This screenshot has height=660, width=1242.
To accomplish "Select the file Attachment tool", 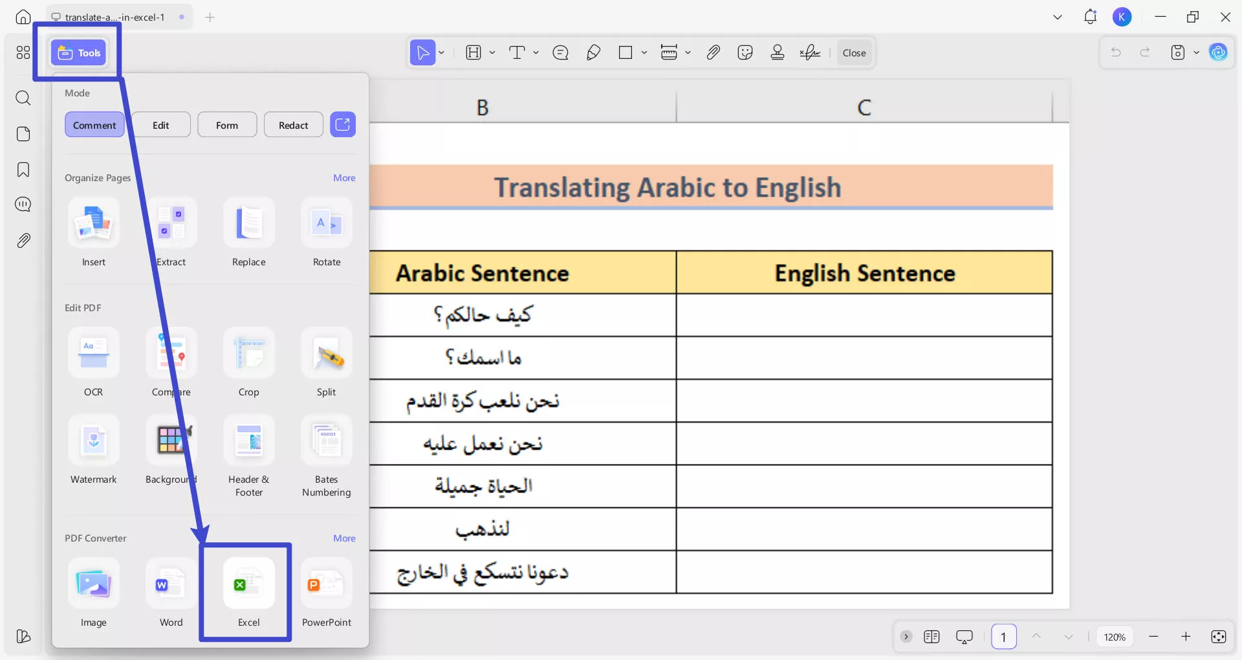I will tap(713, 52).
